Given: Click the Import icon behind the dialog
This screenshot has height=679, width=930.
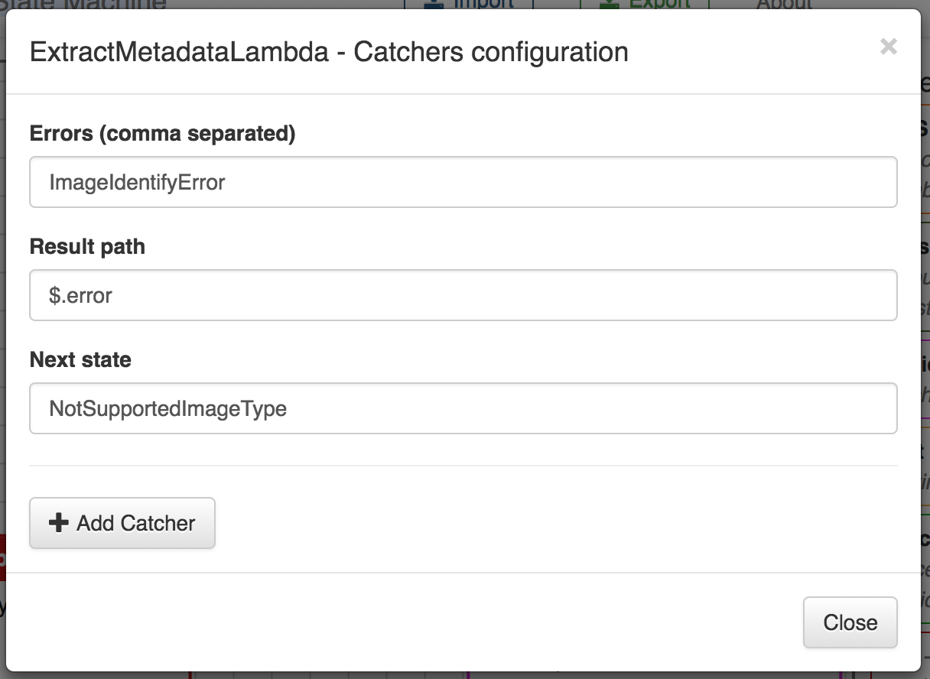Looking at the screenshot, I should pos(434,4).
